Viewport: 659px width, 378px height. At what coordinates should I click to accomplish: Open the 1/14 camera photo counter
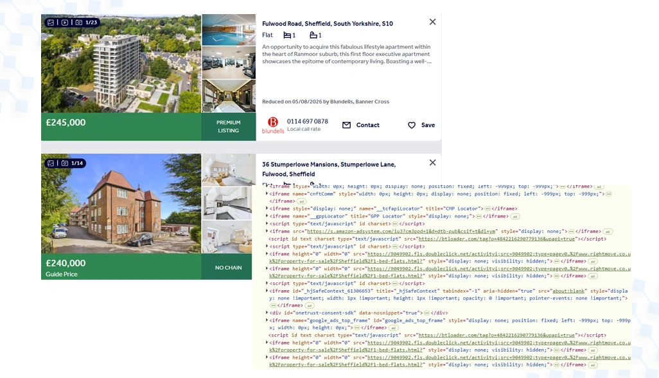[73, 163]
